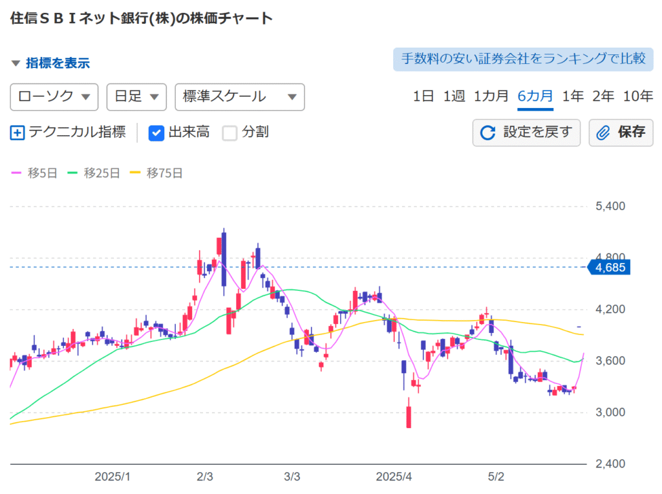Switch to the 1カ月 range tab
The height and width of the screenshot is (494, 662).
491,96
